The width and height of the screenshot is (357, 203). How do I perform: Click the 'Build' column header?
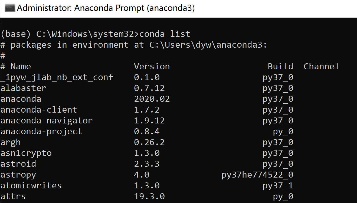280,66
